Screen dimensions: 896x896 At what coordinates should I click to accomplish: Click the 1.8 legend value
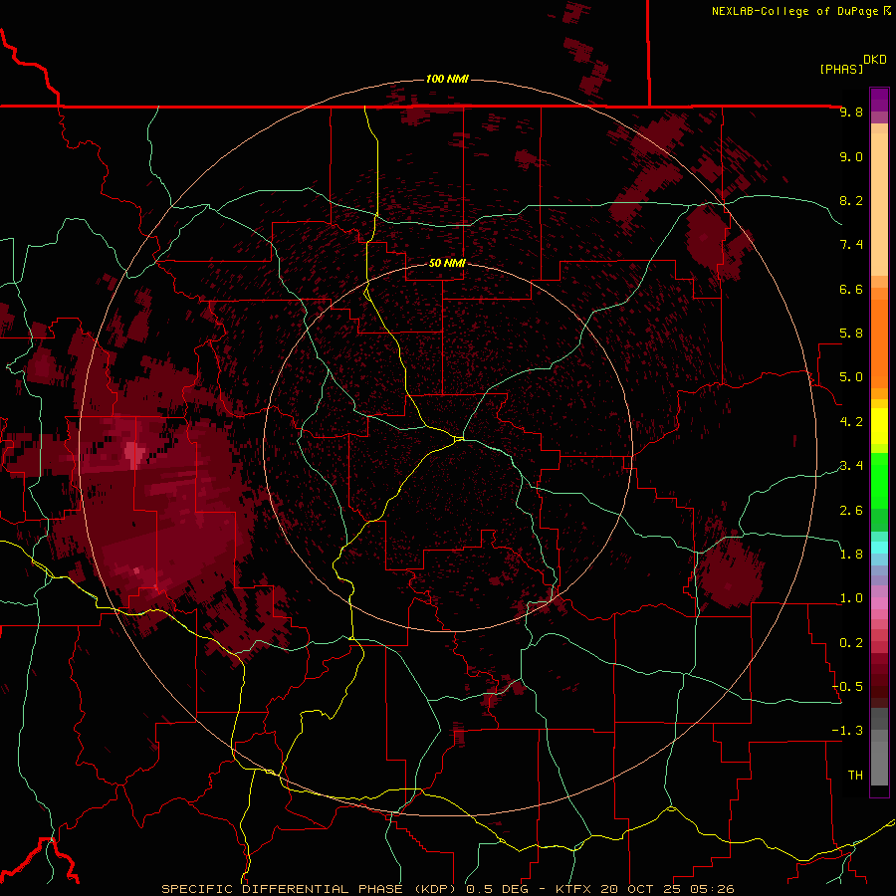click(x=851, y=555)
